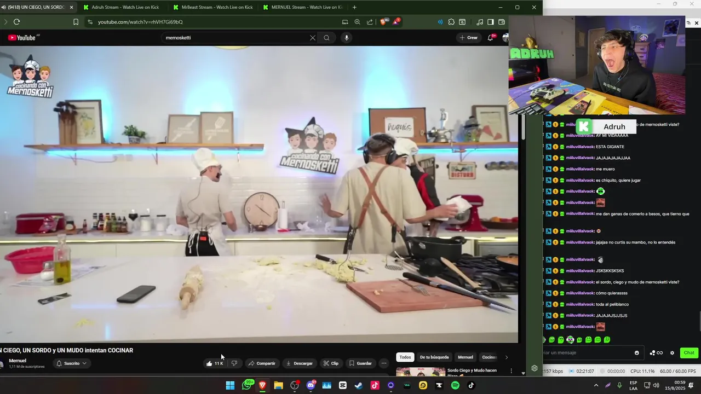Viewport: 701px width, 394px height.
Task: Open Spotify from the taskbar
Action: 455,385
